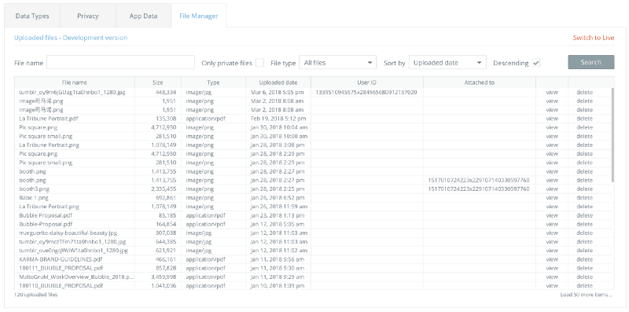Click the Size column header
629x312 pixels.
[158, 83]
